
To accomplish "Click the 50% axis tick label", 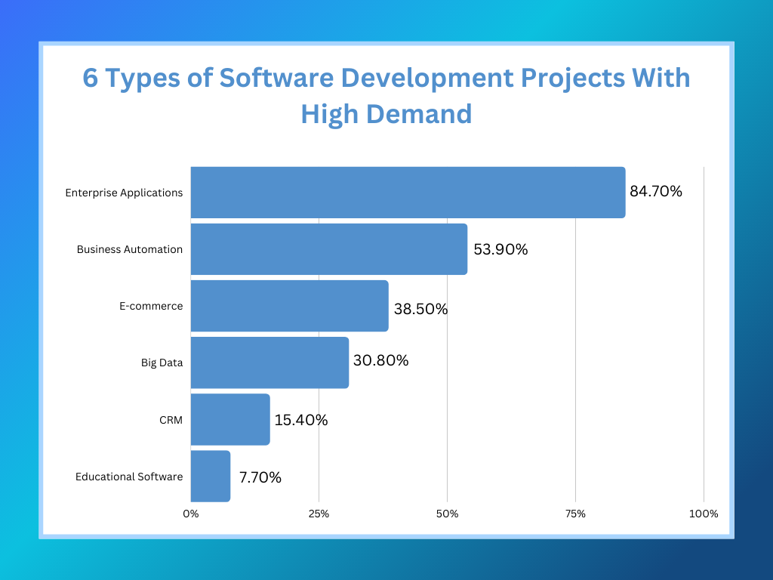I will pyautogui.click(x=447, y=514).
